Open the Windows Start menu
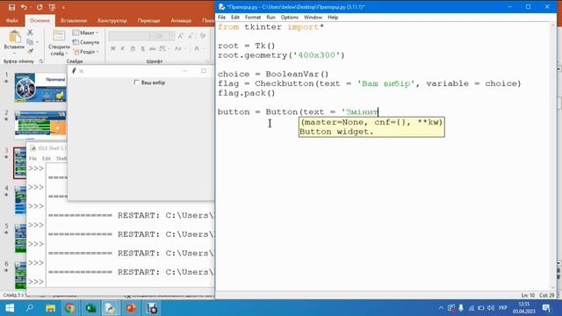 pyautogui.click(x=10, y=308)
